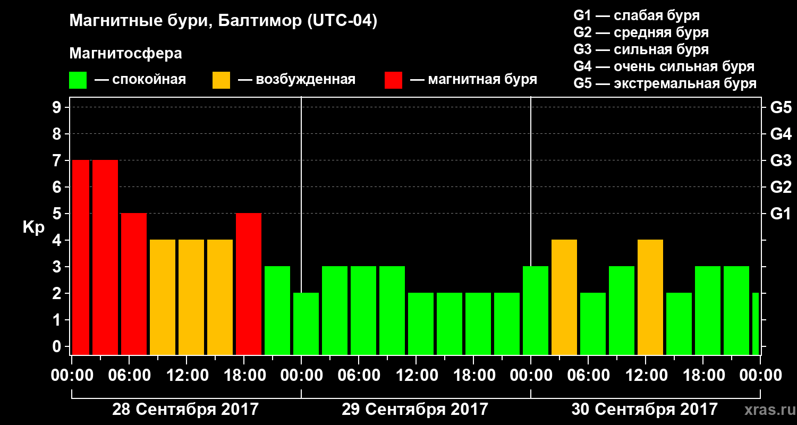Screen dimensions: 797x425
Task: Click the '— магнитная буря' legend label
Action: point(474,80)
